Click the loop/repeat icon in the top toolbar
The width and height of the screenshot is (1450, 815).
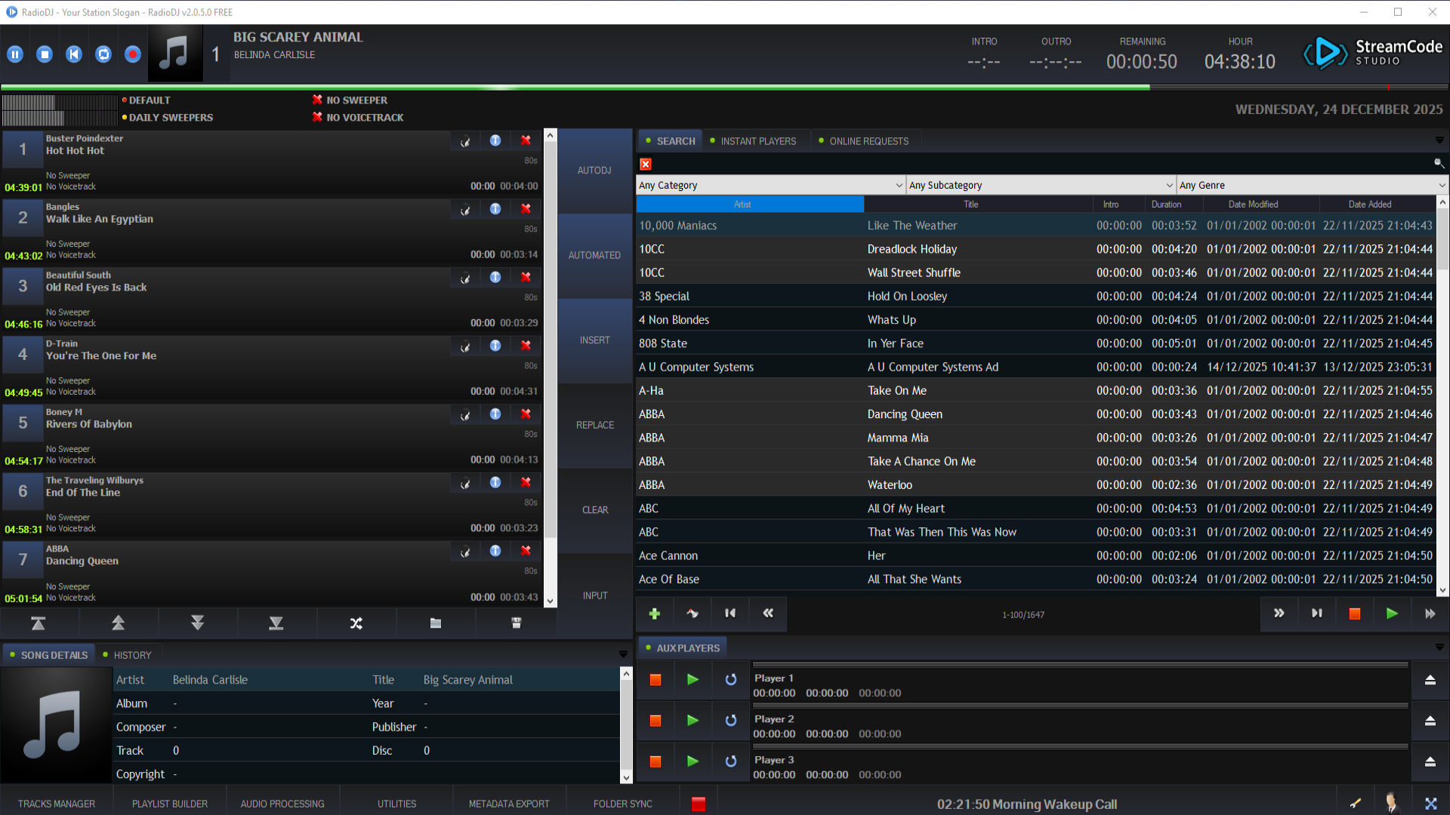(103, 54)
